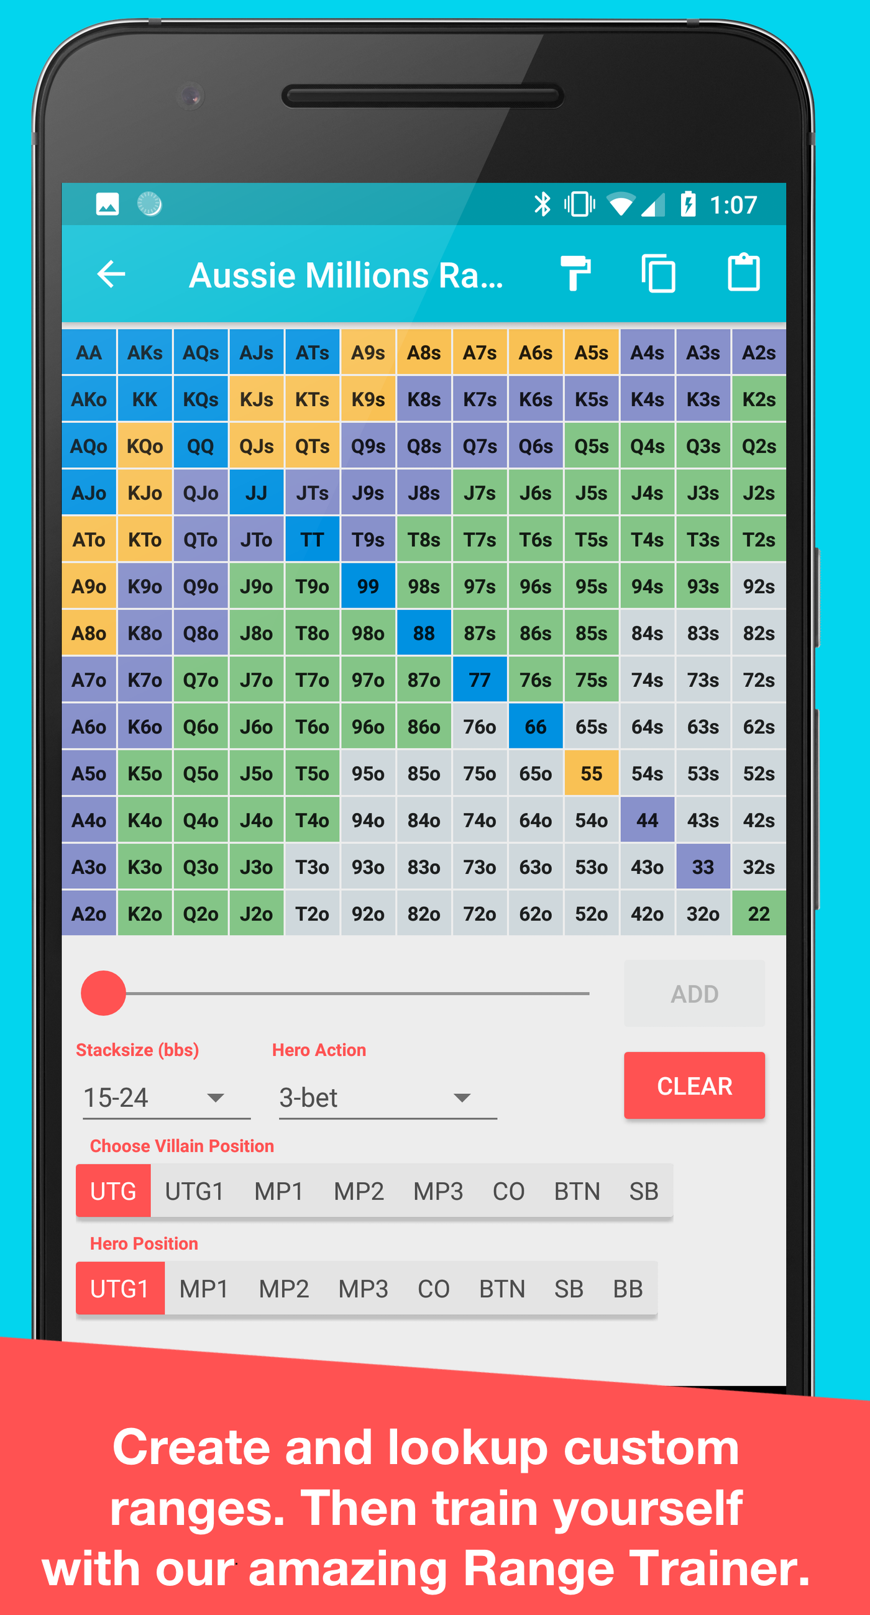The height and width of the screenshot is (1615, 870).
Task: Tap the battery charging icon
Action: [x=688, y=204]
